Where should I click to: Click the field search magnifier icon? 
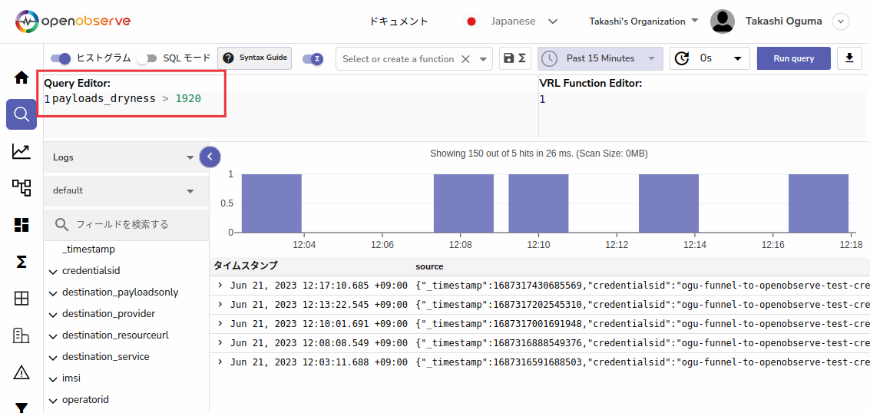(62, 224)
